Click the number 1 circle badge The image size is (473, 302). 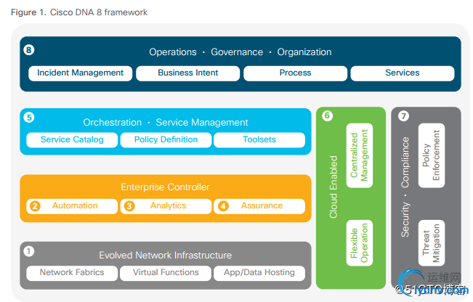[29, 251]
